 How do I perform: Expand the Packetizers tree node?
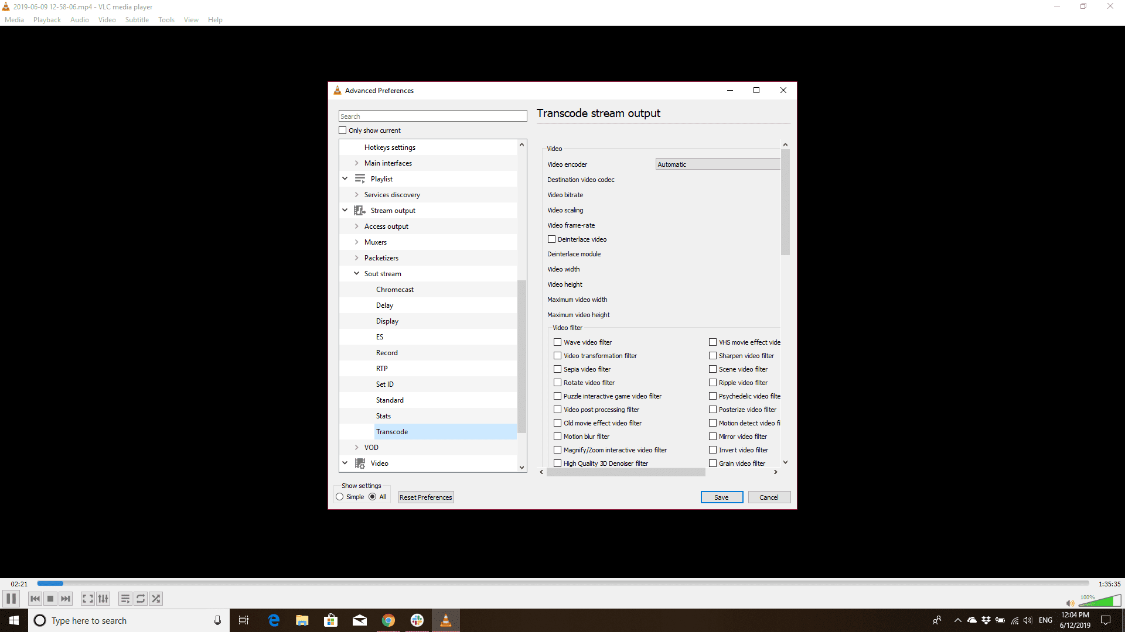(356, 258)
